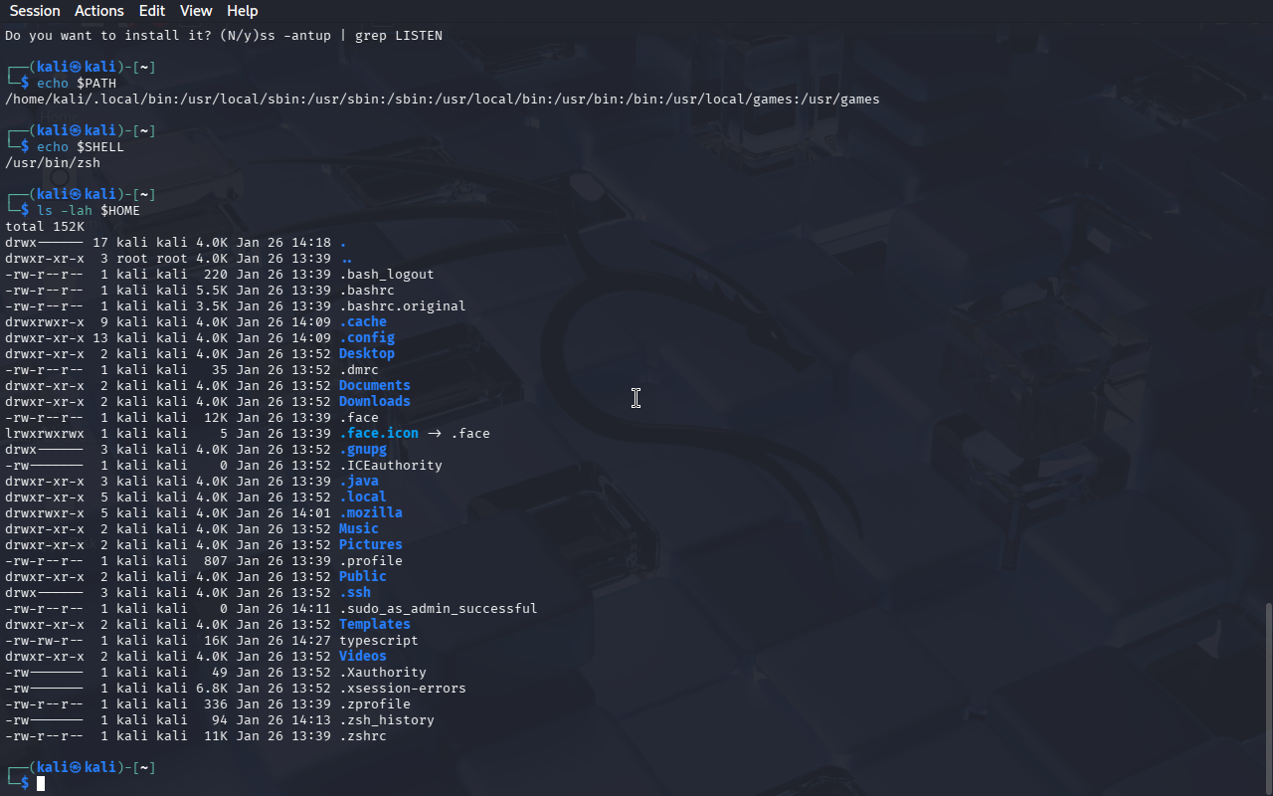Expand the View menu
1273x796 pixels.
tap(196, 11)
